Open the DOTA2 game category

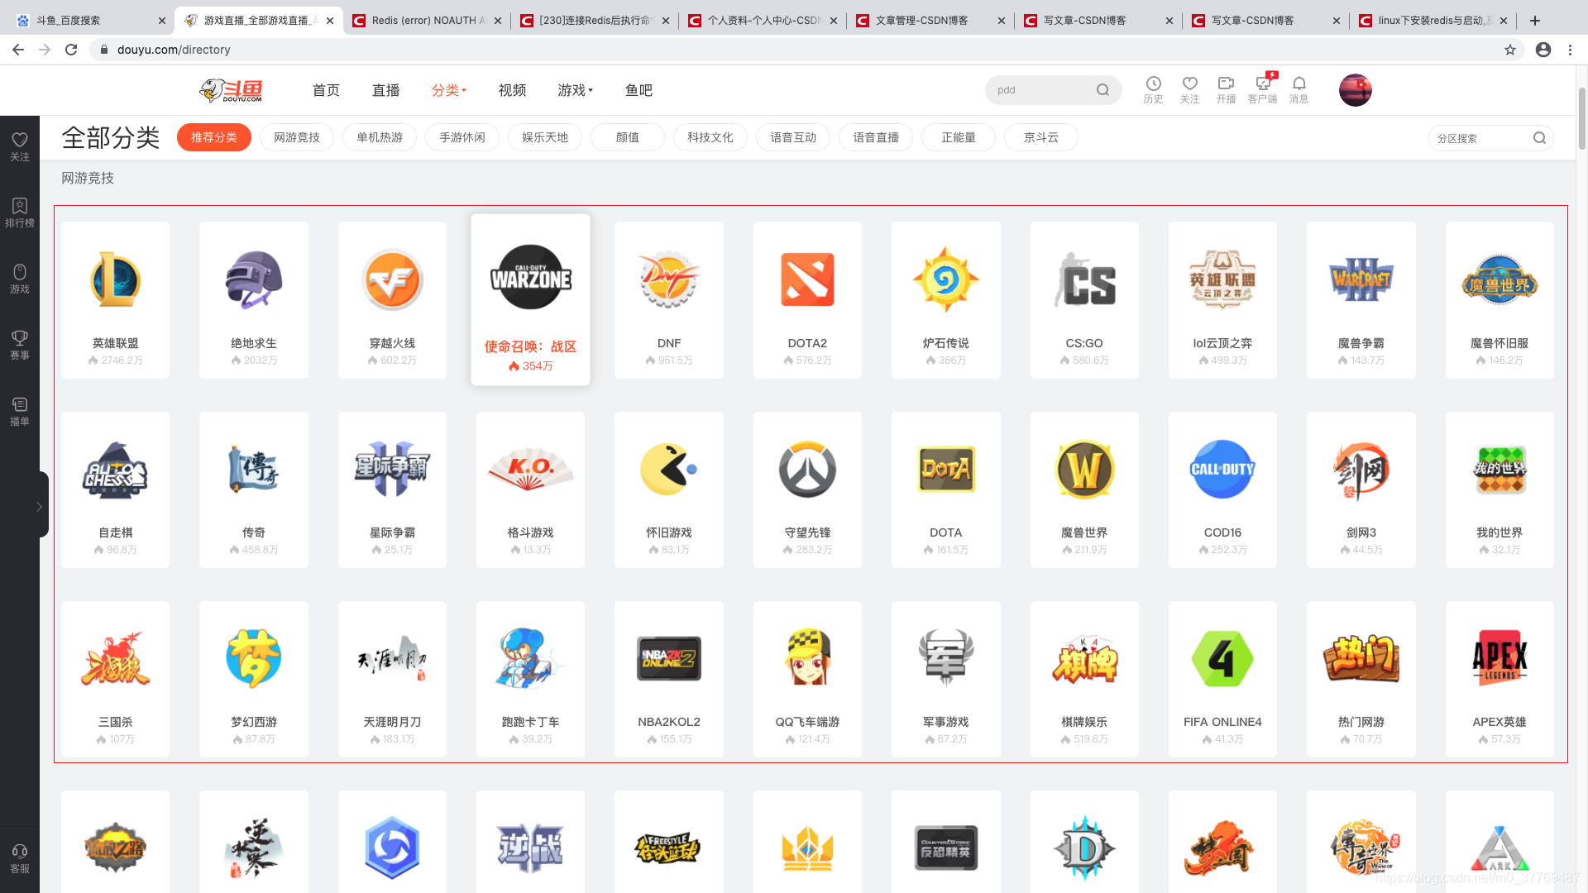tap(807, 300)
